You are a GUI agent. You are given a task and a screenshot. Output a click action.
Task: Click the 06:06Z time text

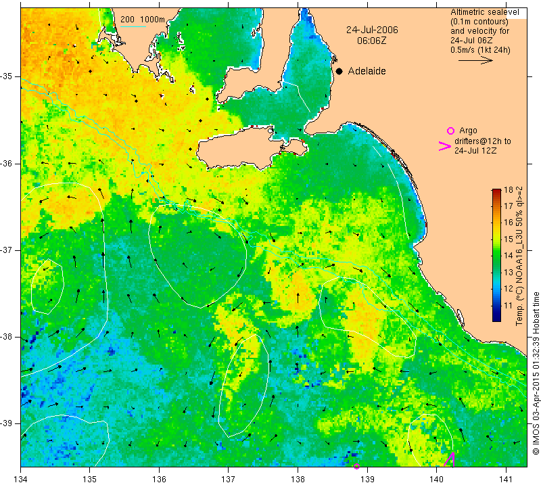[371, 41]
